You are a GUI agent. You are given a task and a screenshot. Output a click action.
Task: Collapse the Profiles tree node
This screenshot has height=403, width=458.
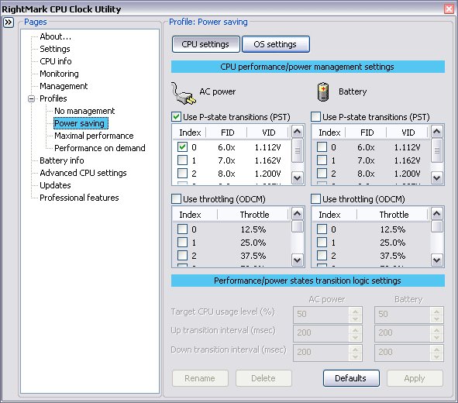(x=31, y=98)
